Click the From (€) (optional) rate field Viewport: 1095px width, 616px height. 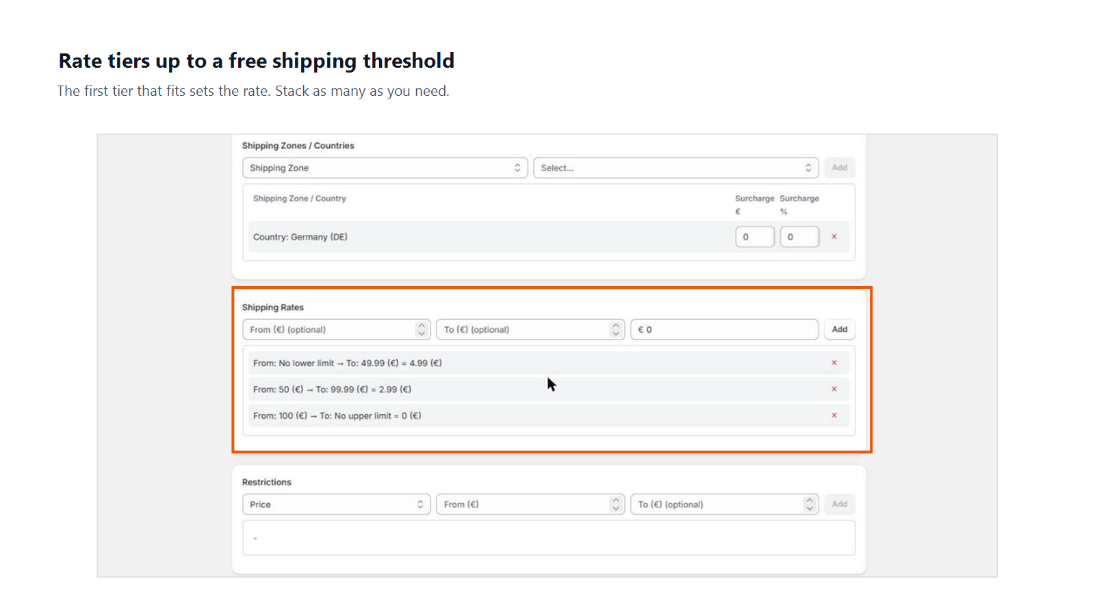click(x=337, y=329)
